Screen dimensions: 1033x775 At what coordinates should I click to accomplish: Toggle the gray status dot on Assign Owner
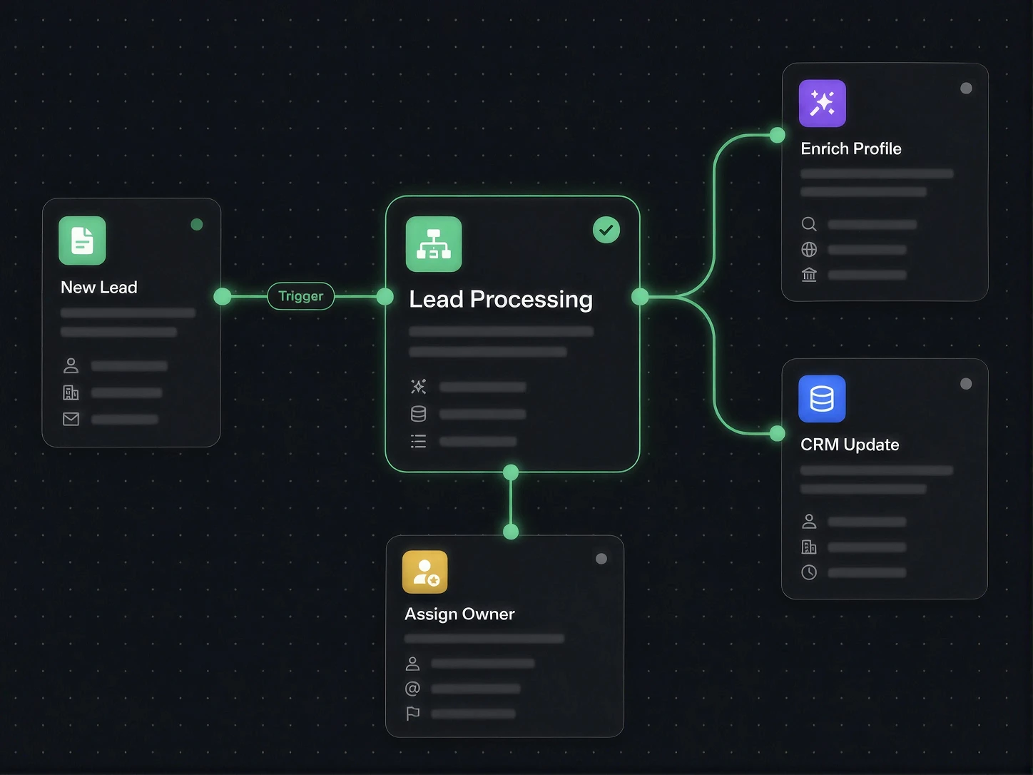(601, 559)
